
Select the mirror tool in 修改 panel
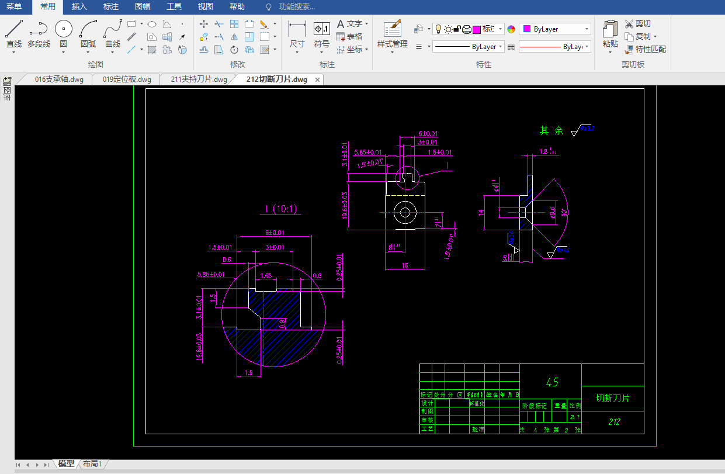pos(234,37)
